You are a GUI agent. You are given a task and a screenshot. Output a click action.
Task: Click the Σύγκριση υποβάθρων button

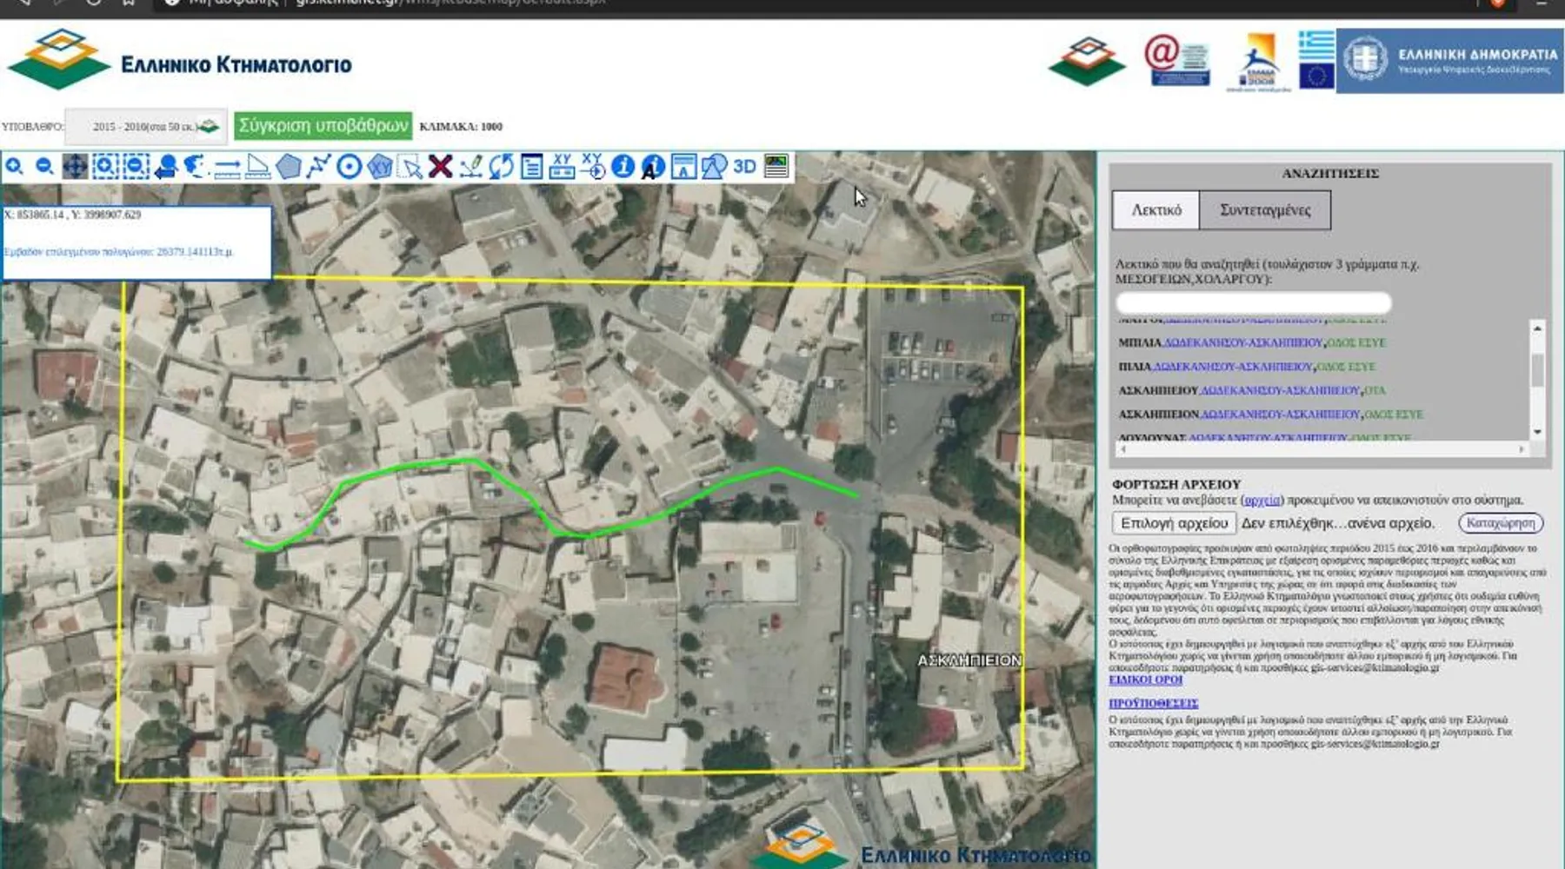[x=323, y=126]
